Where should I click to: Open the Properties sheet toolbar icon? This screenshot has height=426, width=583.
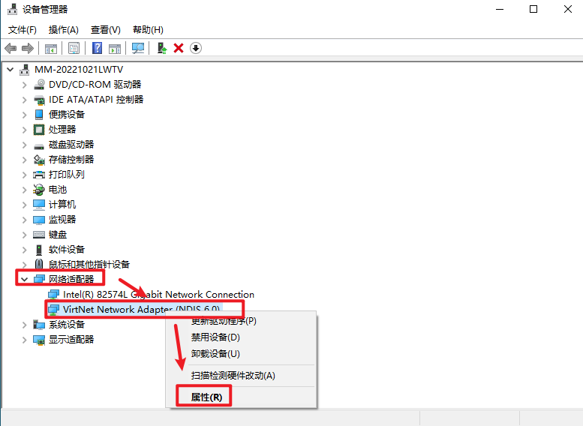74,48
